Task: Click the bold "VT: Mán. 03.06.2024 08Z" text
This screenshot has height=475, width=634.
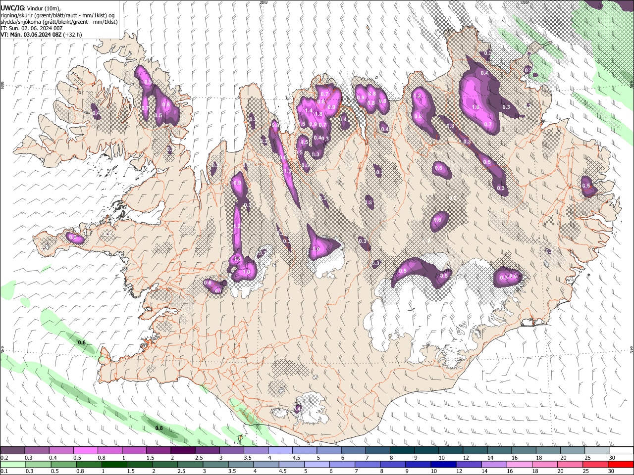Action: [31, 35]
